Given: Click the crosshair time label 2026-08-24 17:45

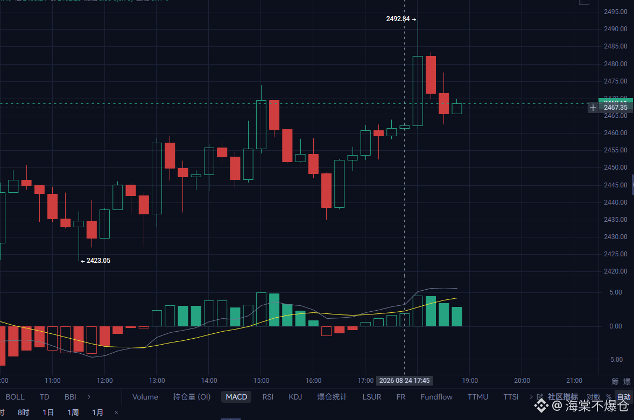Looking at the screenshot, I should coord(404,381).
